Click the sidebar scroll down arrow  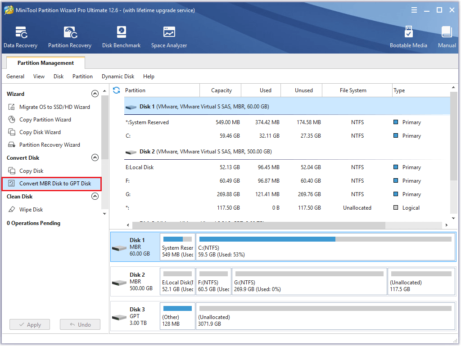click(104, 214)
